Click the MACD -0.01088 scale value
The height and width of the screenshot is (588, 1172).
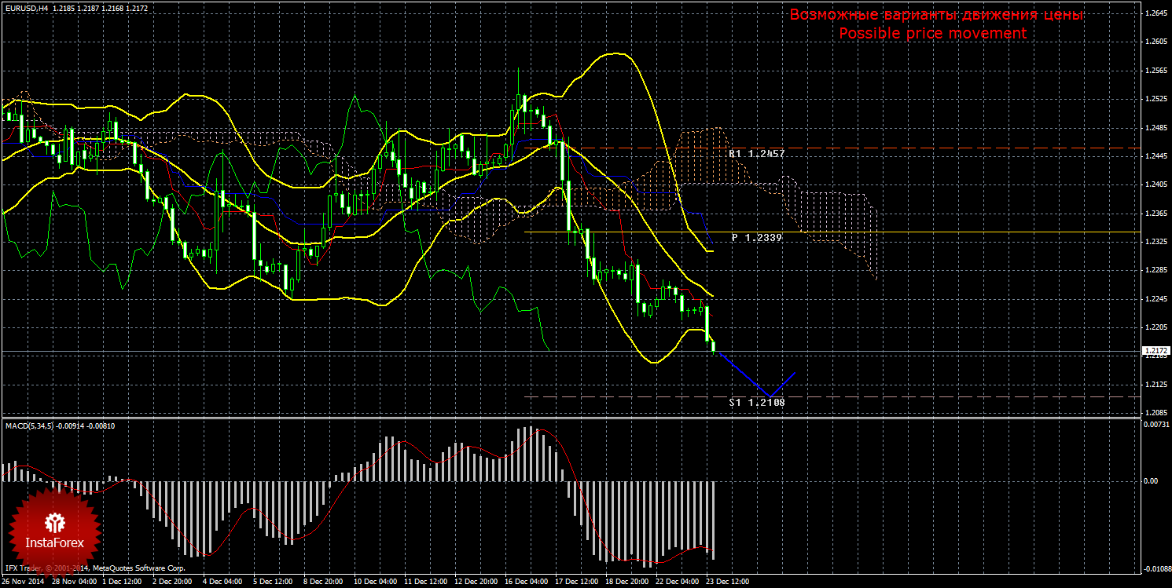click(x=1152, y=568)
